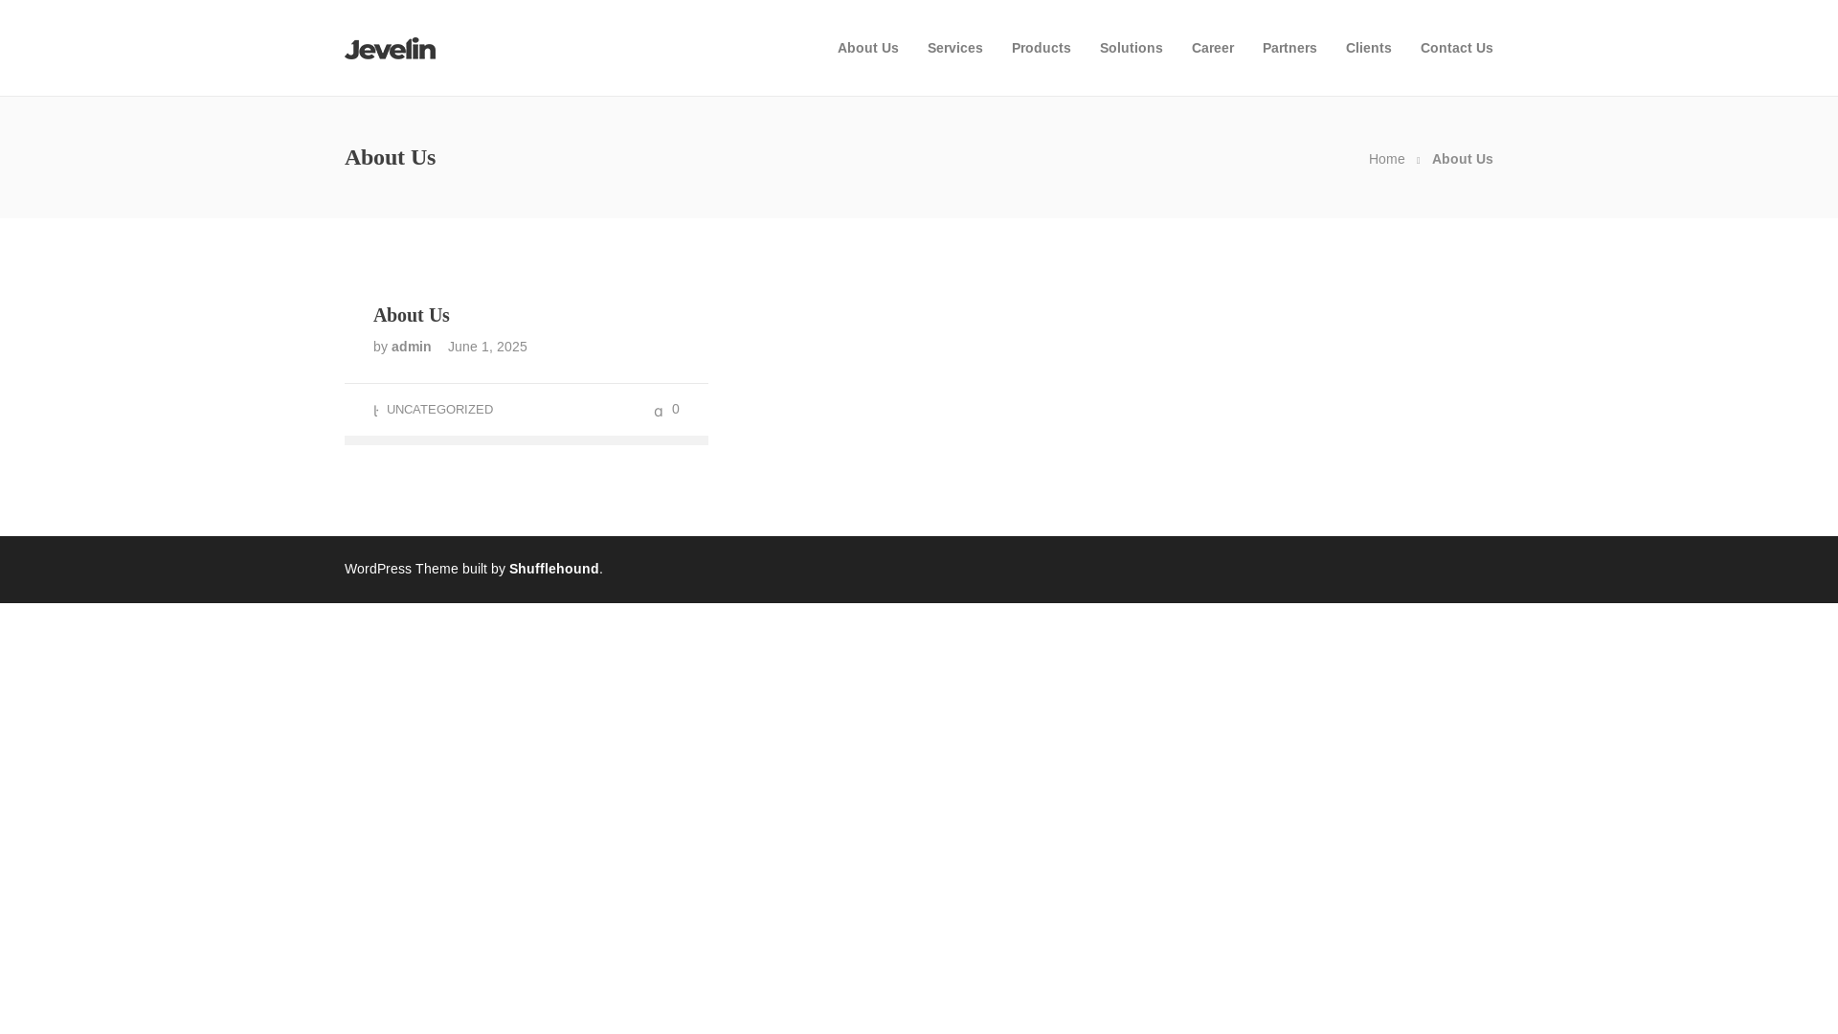View posts by admin
1838x1034 pixels.
click(411, 347)
